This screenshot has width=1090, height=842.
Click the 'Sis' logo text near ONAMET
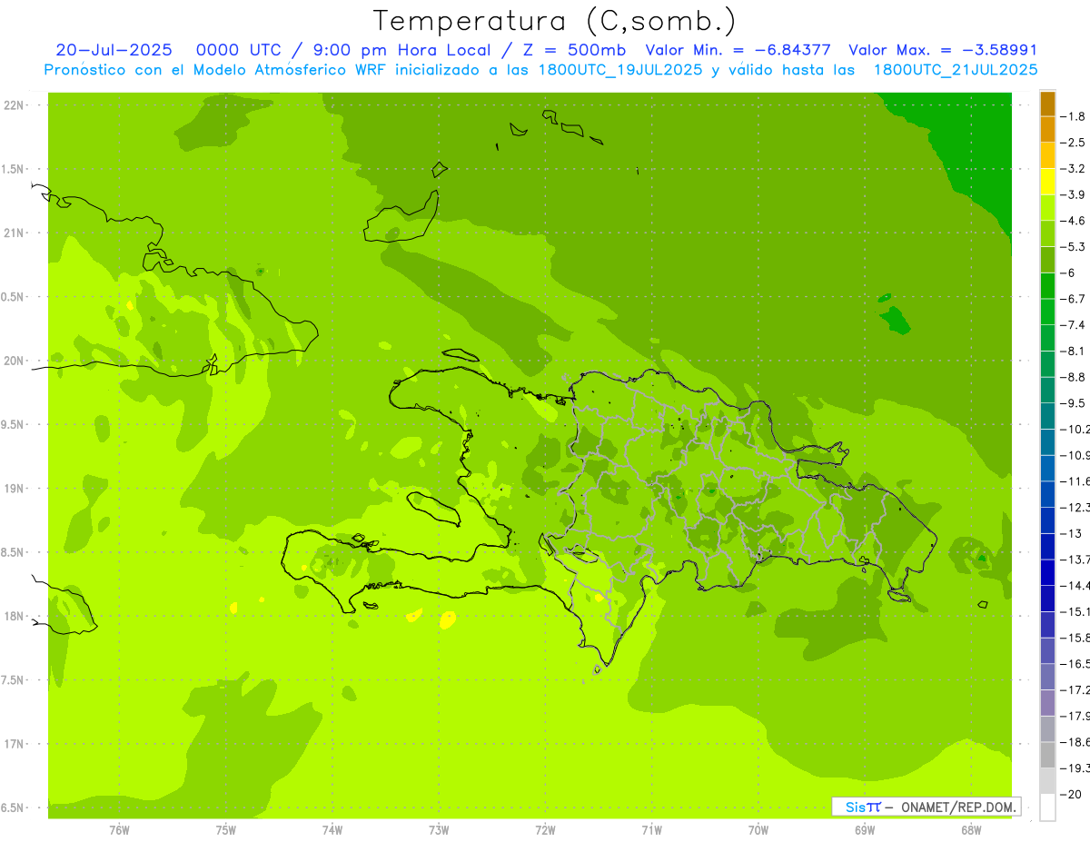(x=855, y=807)
